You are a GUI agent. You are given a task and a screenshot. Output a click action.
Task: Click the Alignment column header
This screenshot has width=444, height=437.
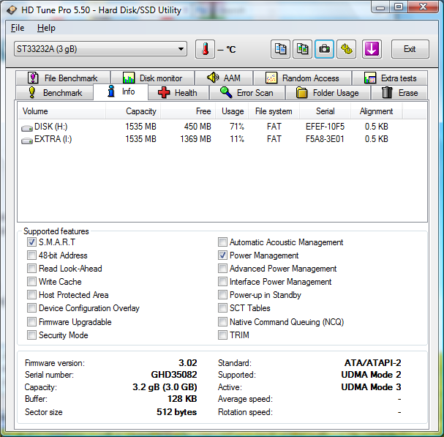pyautogui.click(x=376, y=111)
